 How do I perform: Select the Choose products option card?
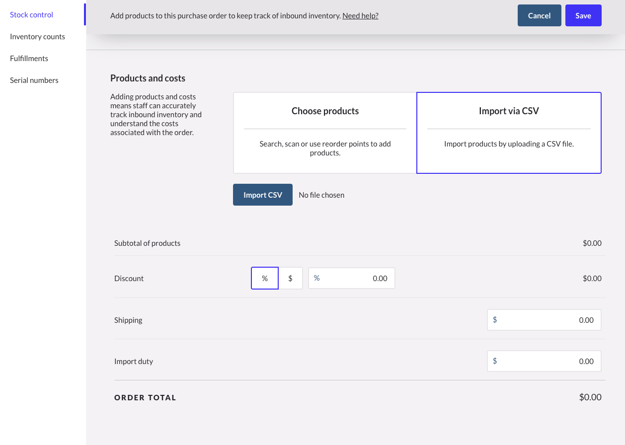point(325,133)
